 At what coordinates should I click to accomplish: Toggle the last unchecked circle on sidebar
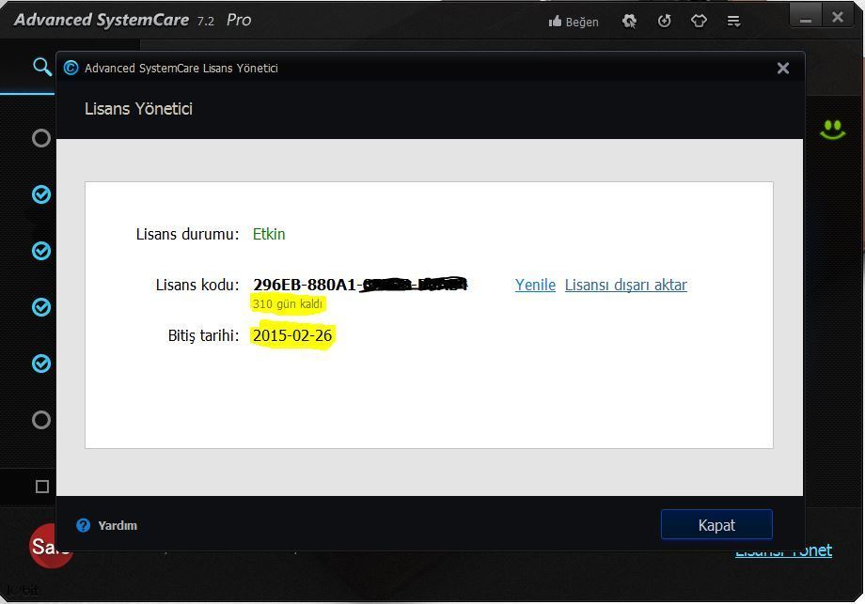pos(40,420)
